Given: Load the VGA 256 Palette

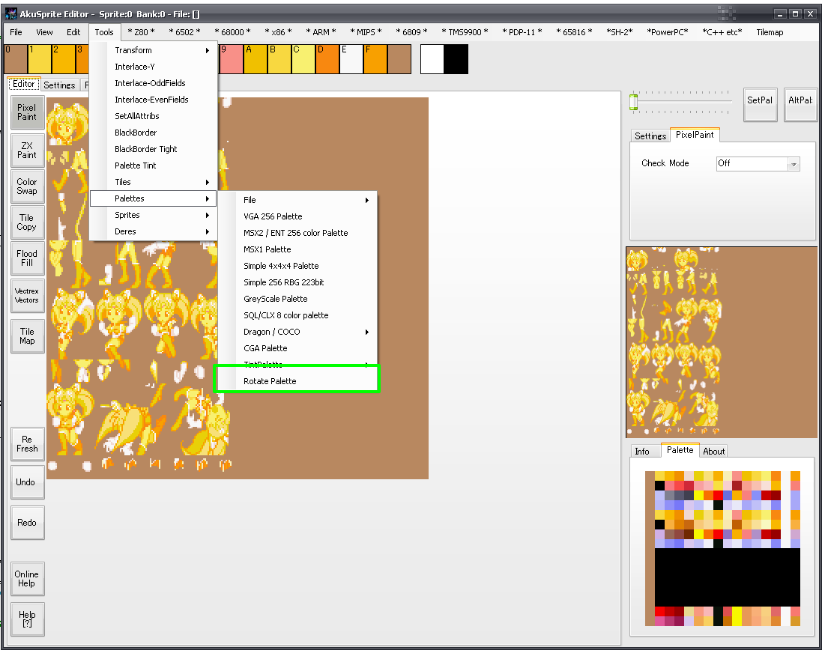Looking at the screenshot, I should pyautogui.click(x=297, y=216).
